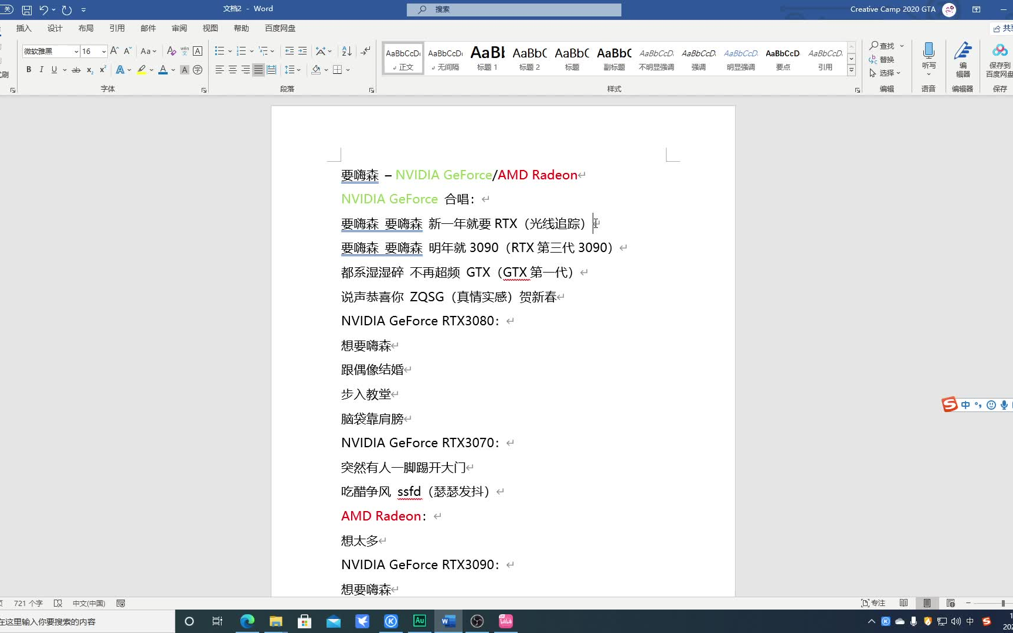Shrink font size with the smaller A icon
Viewport: 1013px width, 633px height.
click(x=127, y=51)
